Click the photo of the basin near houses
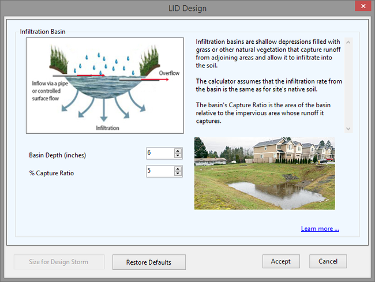 (264, 173)
